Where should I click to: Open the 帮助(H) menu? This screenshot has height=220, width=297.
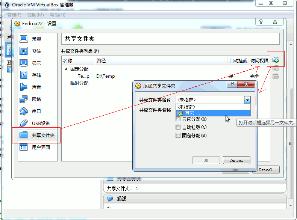(x=58, y=15)
